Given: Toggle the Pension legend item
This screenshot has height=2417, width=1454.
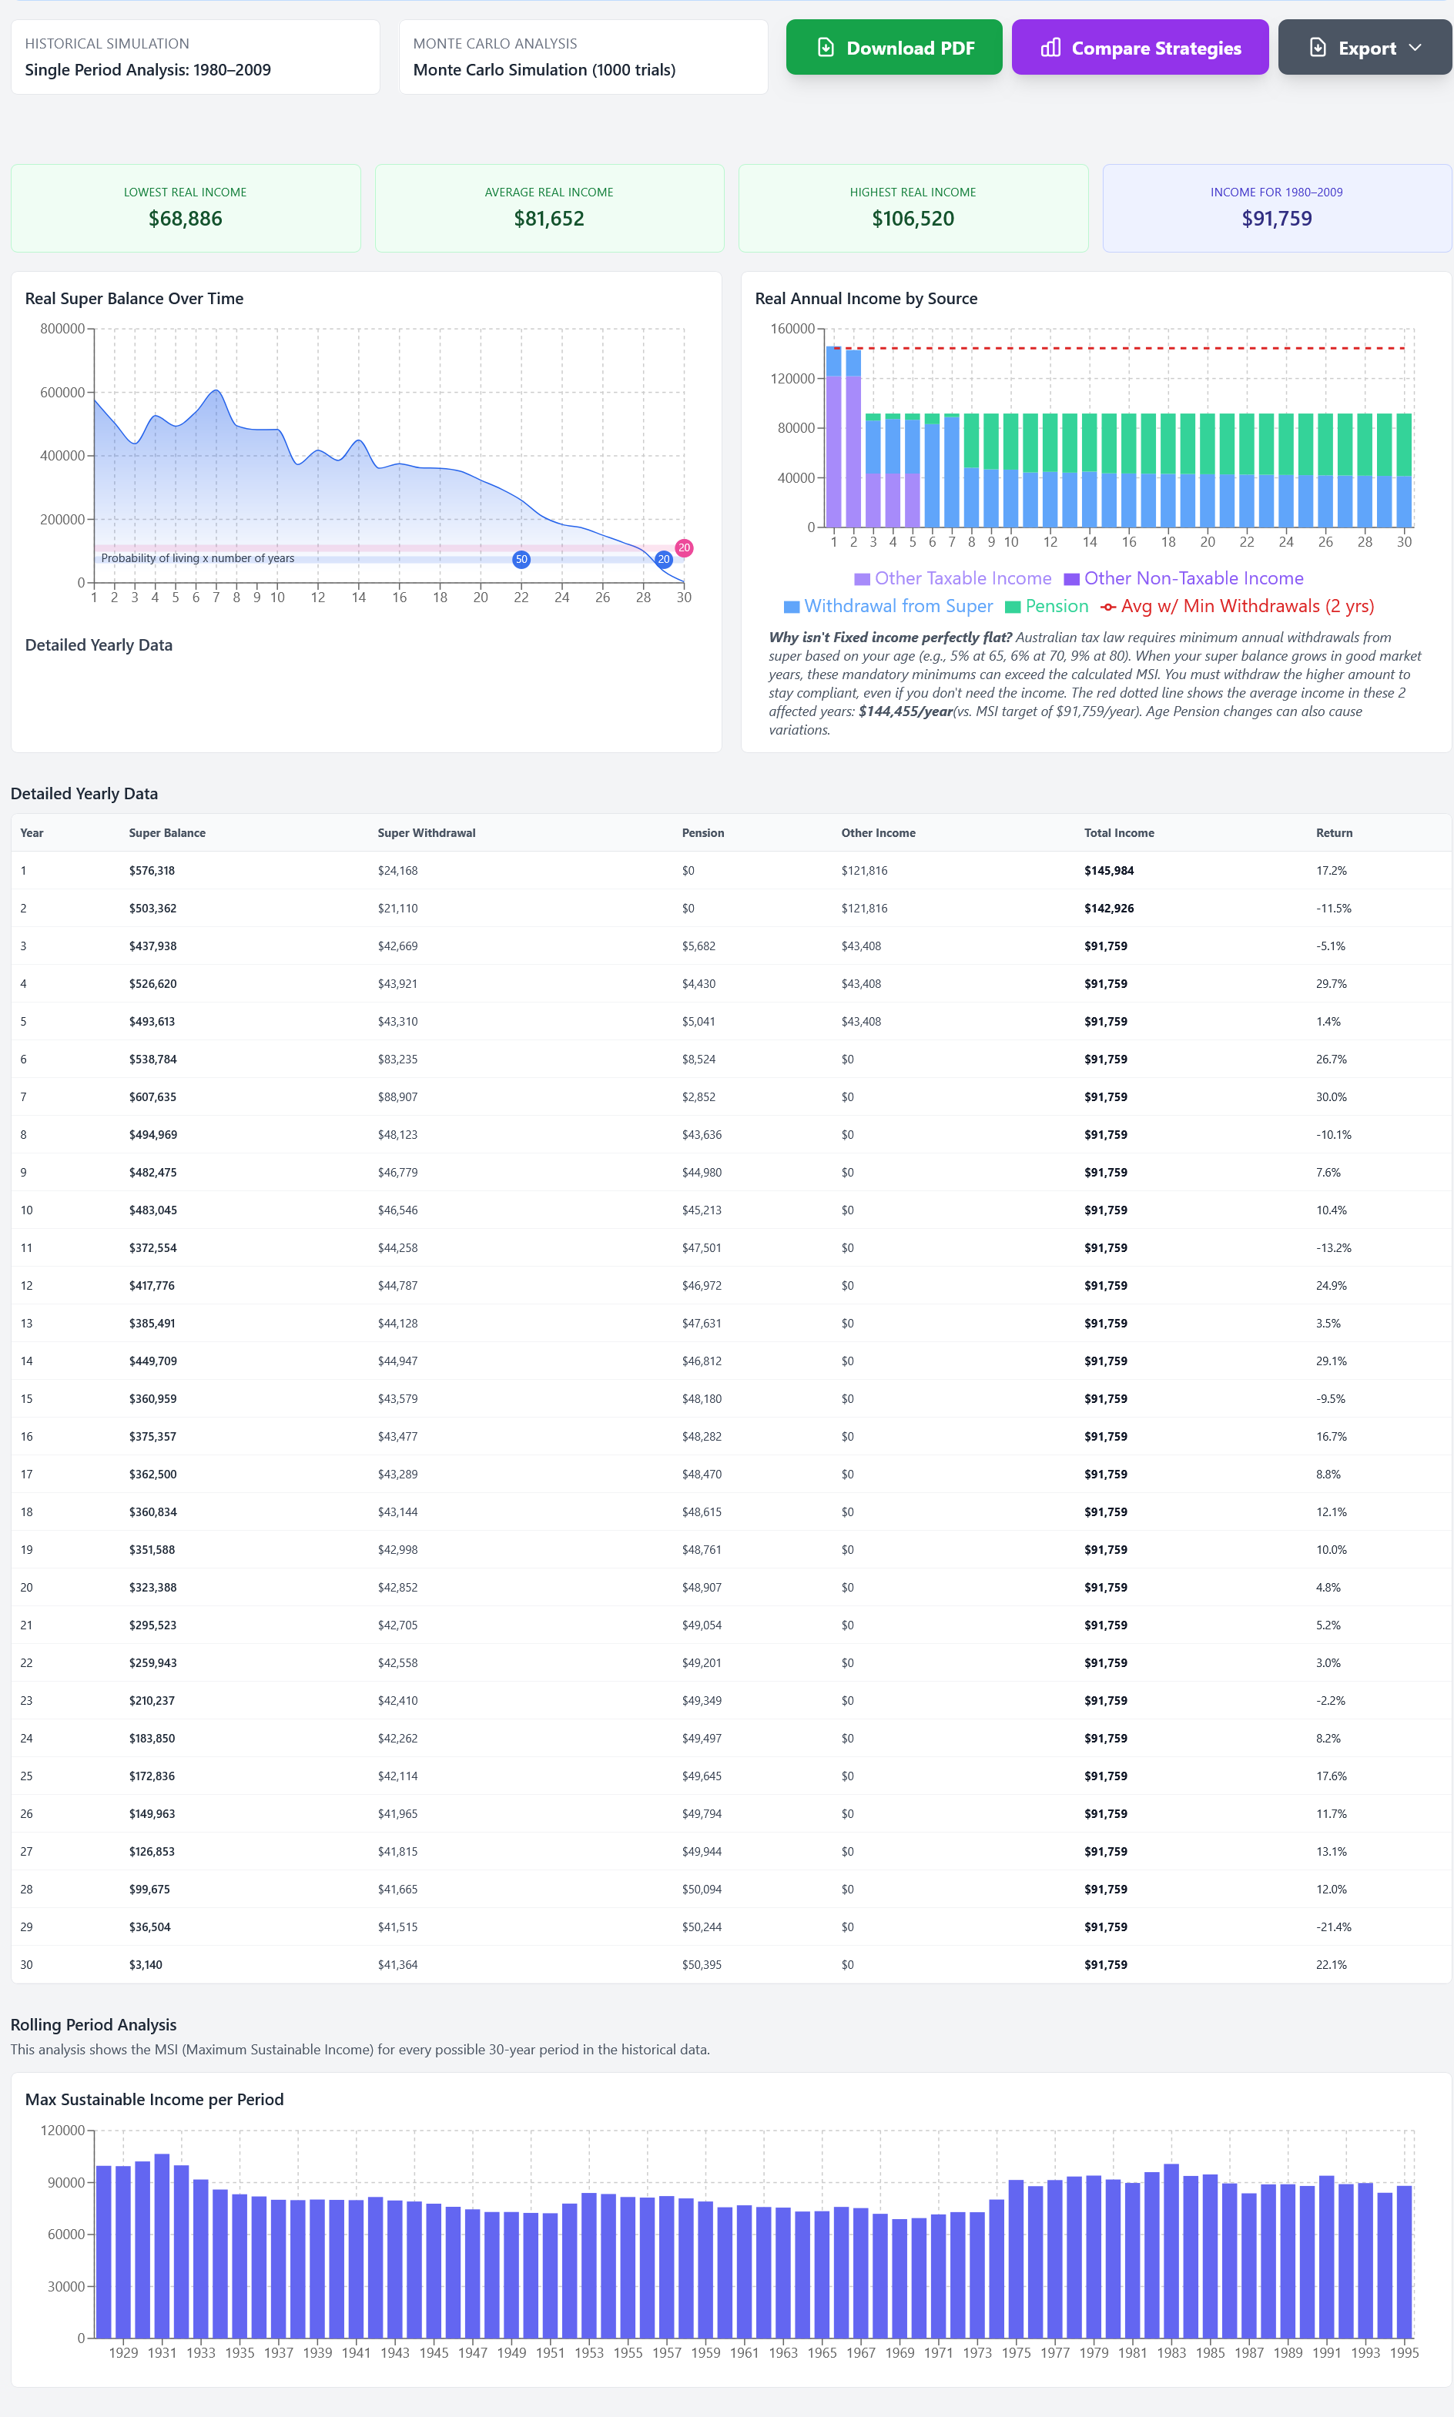Looking at the screenshot, I should [x=1047, y=606].
